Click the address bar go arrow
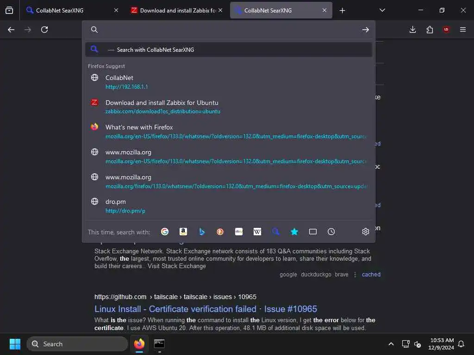Screen dimensions: 474x355 [366, 30]
